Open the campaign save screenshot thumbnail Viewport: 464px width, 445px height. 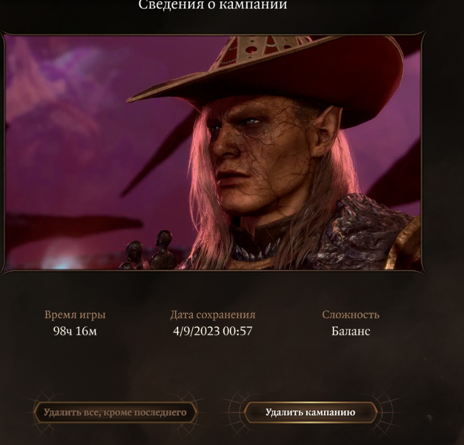213,152
